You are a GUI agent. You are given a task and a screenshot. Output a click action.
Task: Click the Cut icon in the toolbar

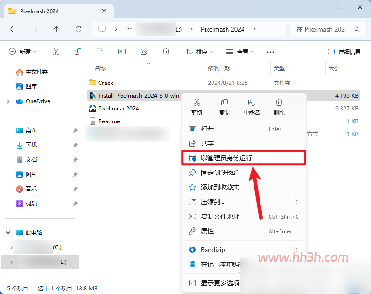pos(56,52)
